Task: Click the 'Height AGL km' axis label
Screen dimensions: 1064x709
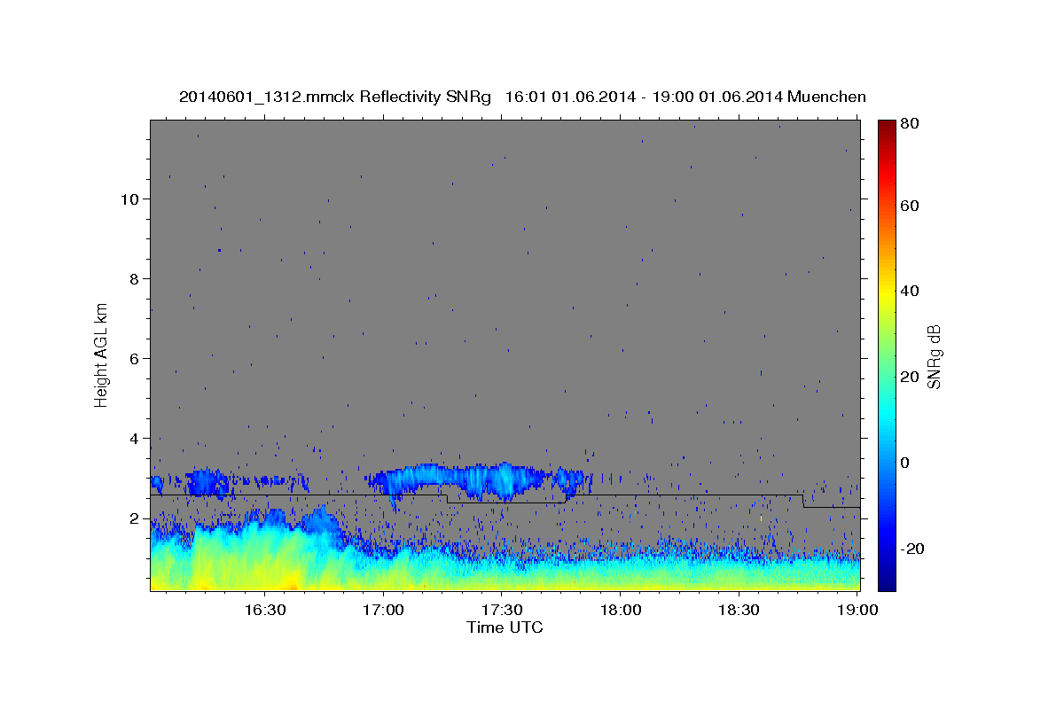Action: tap(102, 354)
